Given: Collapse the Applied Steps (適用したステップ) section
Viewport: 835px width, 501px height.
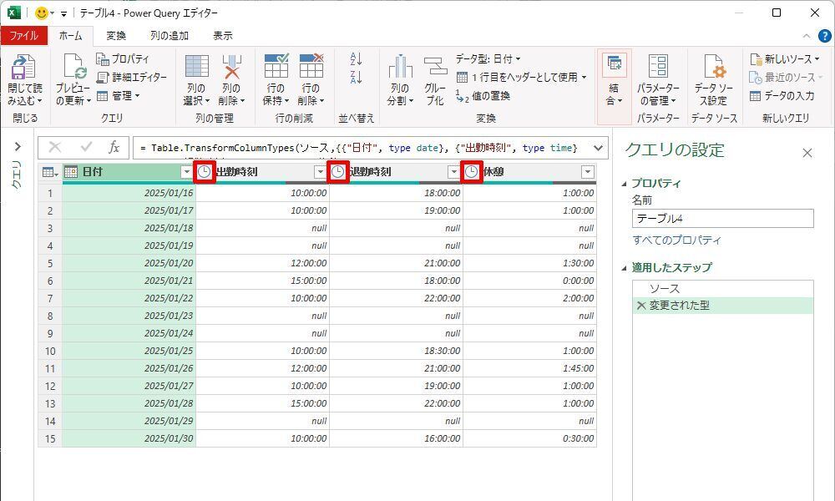Looking at the screenshot, I should click(624, 268).
